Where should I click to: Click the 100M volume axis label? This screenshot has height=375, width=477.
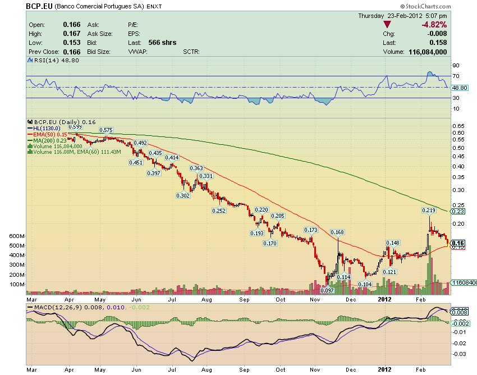[17, 284]
